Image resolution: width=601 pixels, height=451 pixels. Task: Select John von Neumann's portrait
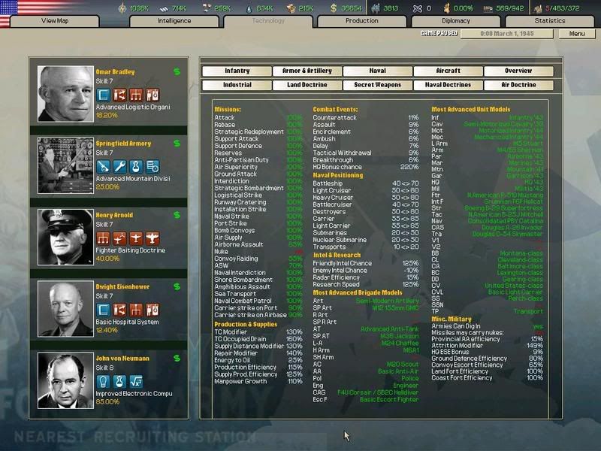[65, 381]
